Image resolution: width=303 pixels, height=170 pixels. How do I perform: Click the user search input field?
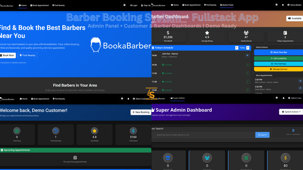[x=205, y=135]
